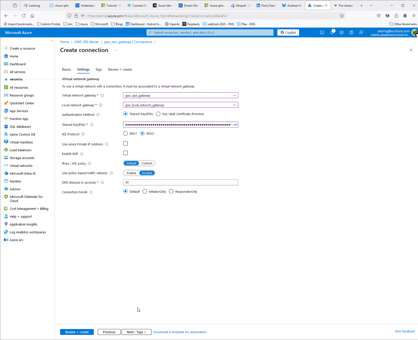Open the Help question mark icon
Screen dimensions: 418x340
[351, 32]
